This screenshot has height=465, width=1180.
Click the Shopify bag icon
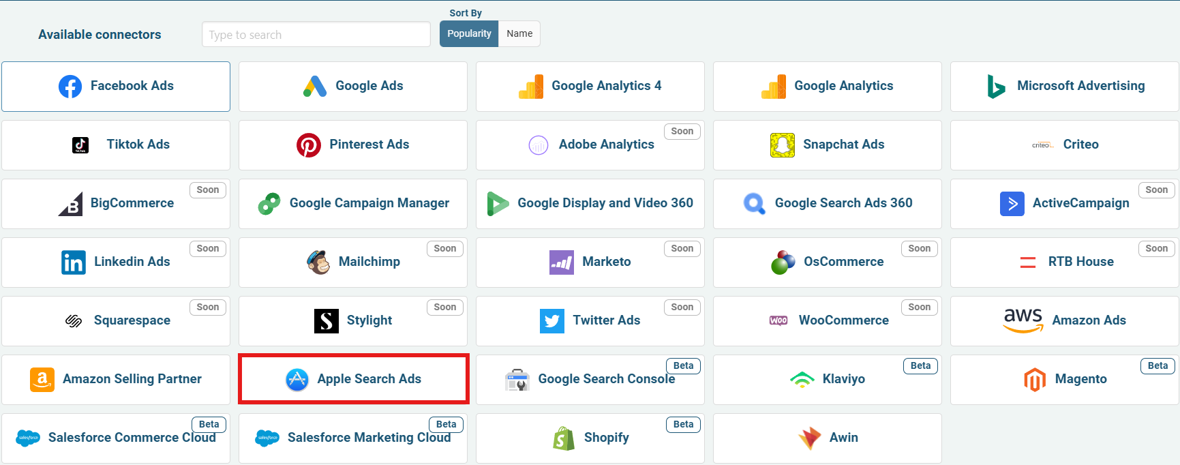click(x=564, y=438)
